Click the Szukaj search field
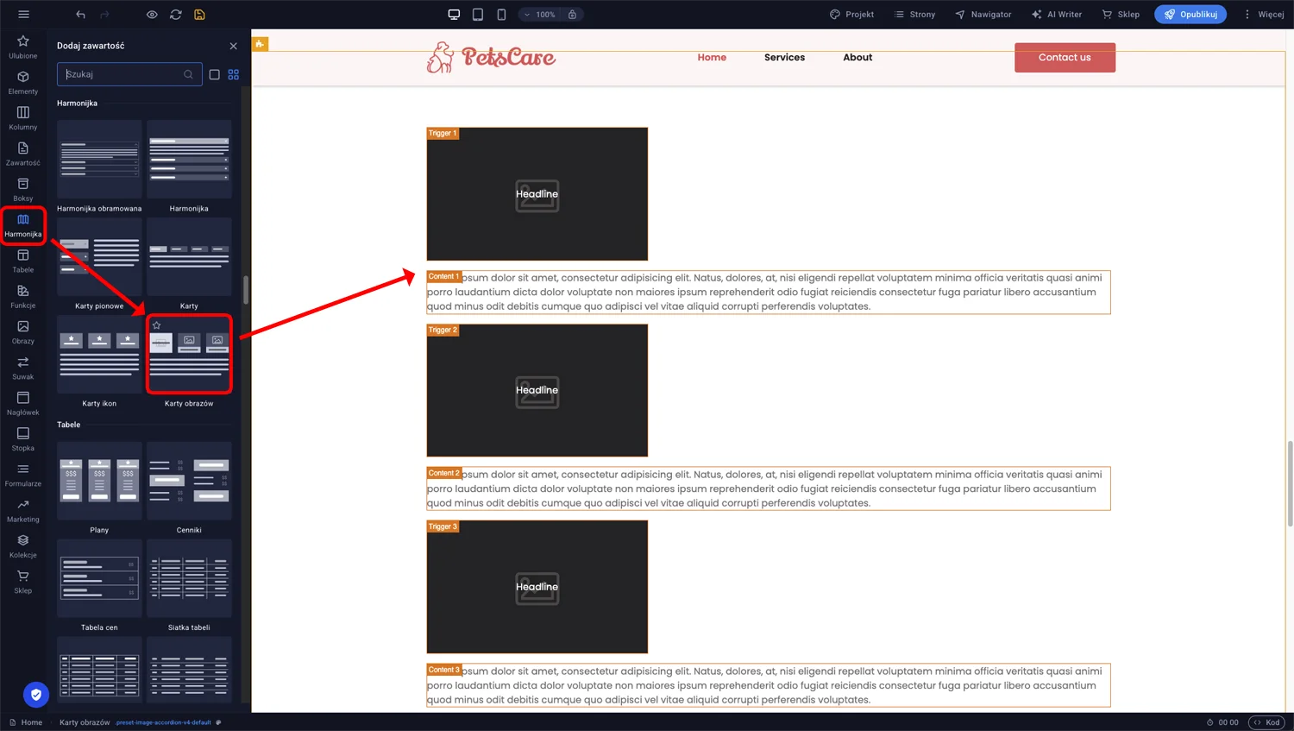The height and width of the screenshot is (731, 1294). tap(123, 75)
